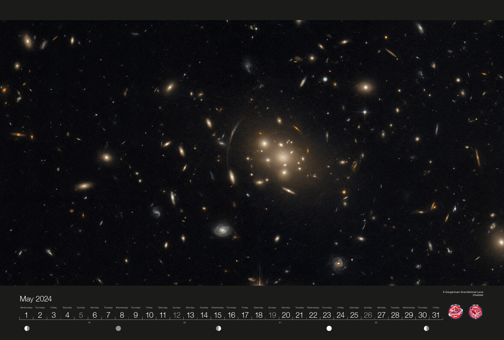The width and height of the screenshot is (504, 340).
Task: Select Wednesday the 1st on the calendar
Action: pyautogui.click(x=26, y=315)
